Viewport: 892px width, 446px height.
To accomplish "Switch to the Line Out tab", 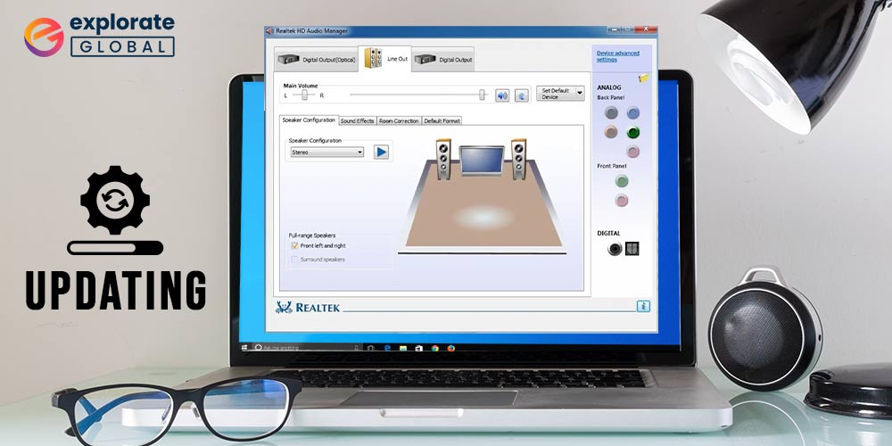I will click(x=385, y=58).
